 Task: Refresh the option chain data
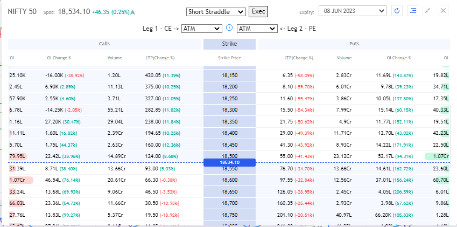(x=396, y=11)
